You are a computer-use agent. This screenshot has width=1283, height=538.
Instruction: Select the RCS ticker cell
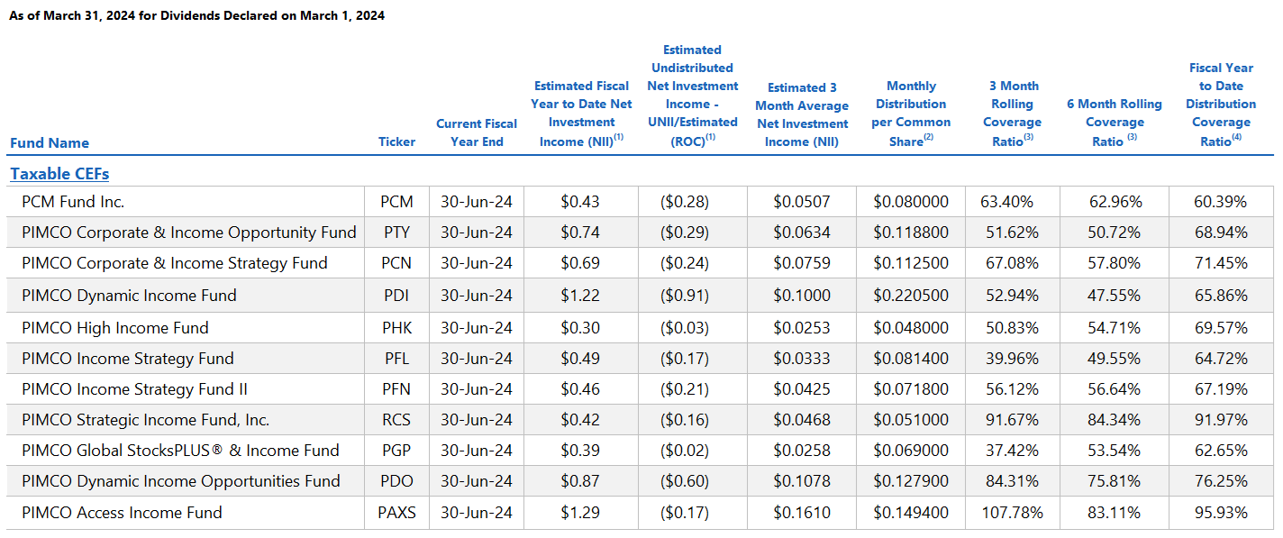pos(396,420)
